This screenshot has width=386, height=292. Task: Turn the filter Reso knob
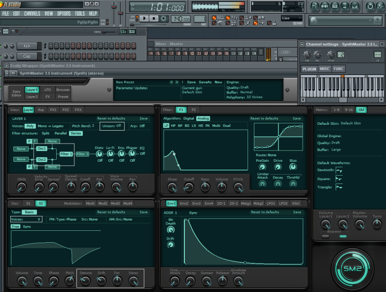[x=205, y=187]
